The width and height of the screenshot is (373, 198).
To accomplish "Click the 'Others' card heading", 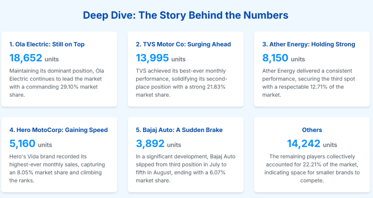I will 312,130.
